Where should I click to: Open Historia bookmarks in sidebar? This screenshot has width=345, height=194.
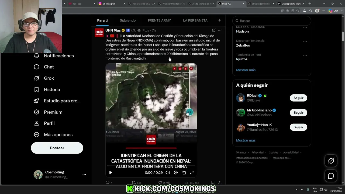[x=47, y=89]
